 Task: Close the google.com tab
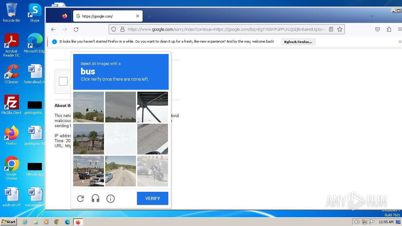(138, 16)
